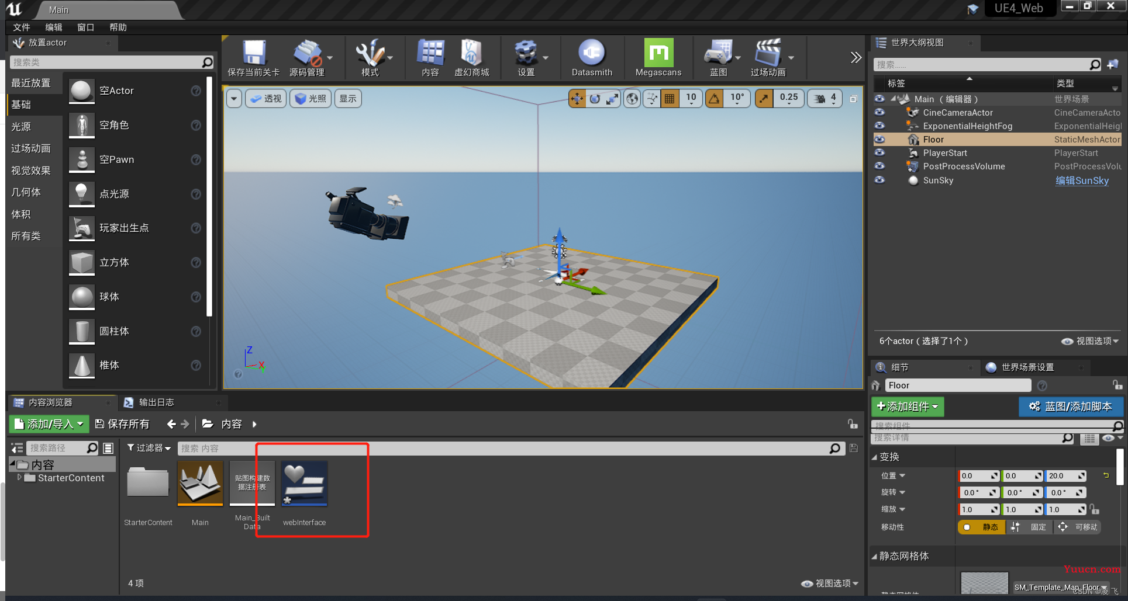
Task: Toggle rotation snapping in viewport
Action: 715,99
